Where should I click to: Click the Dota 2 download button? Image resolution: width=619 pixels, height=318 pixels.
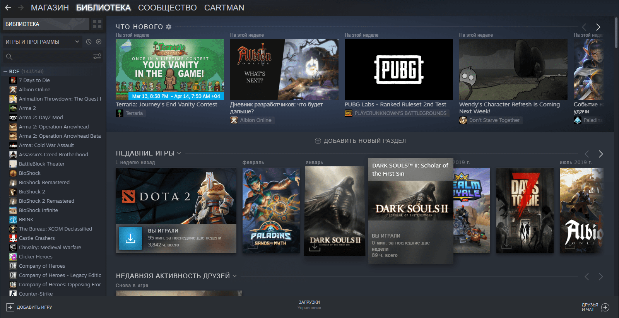pyautogui.click(x=130, y=238)
